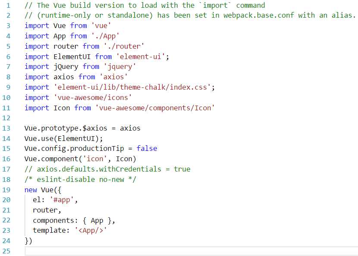
Task: Click 'Vue.use(ElementUI);' on line 14
Action: pos(64,138)
